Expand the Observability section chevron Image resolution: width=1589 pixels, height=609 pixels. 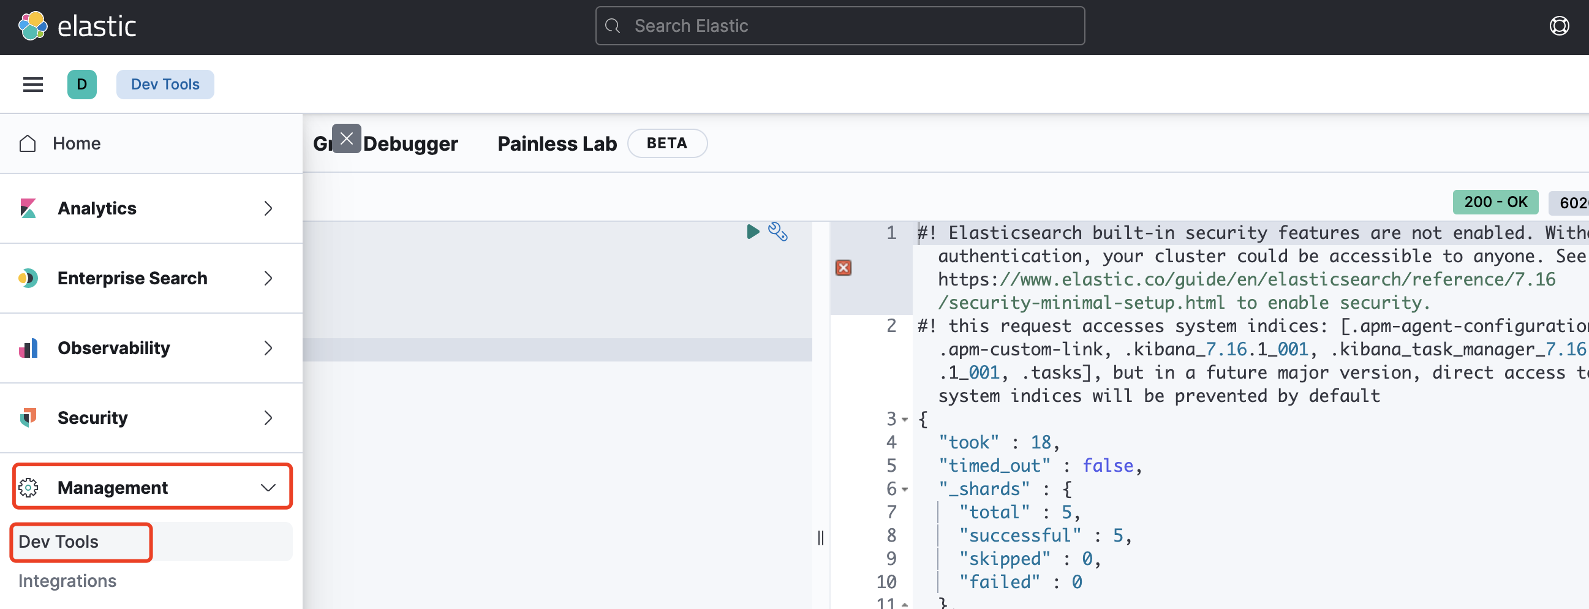click(x=268, y=348)
